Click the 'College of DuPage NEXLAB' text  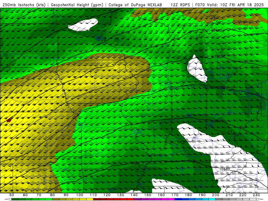click(x=135, y=5)
